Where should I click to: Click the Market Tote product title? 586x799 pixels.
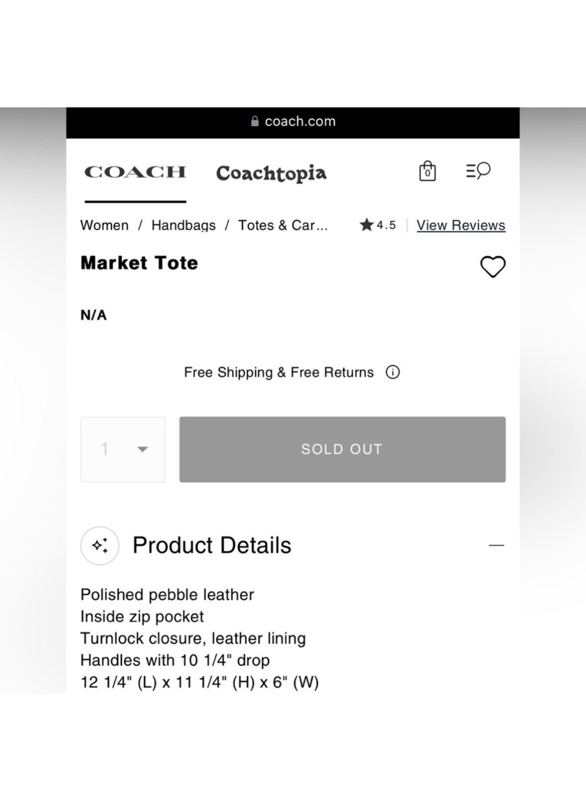click(139, 263)
